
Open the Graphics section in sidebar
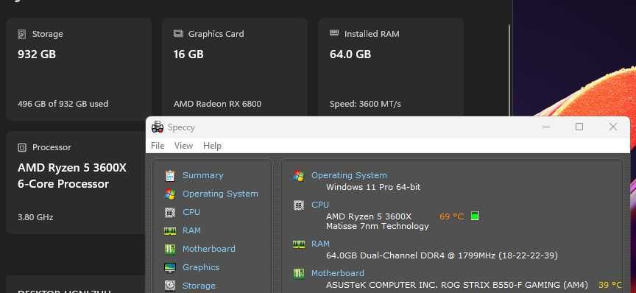tap(201, 267)
